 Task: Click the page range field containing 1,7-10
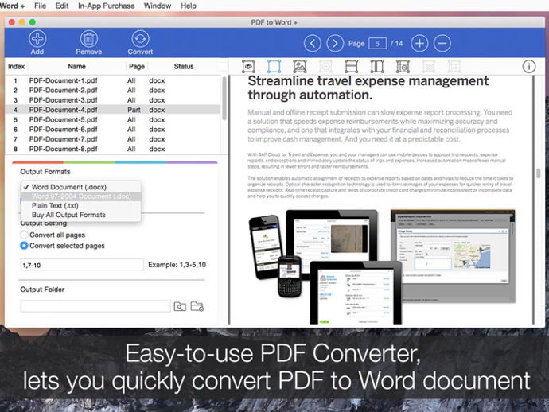pos(82,265)
